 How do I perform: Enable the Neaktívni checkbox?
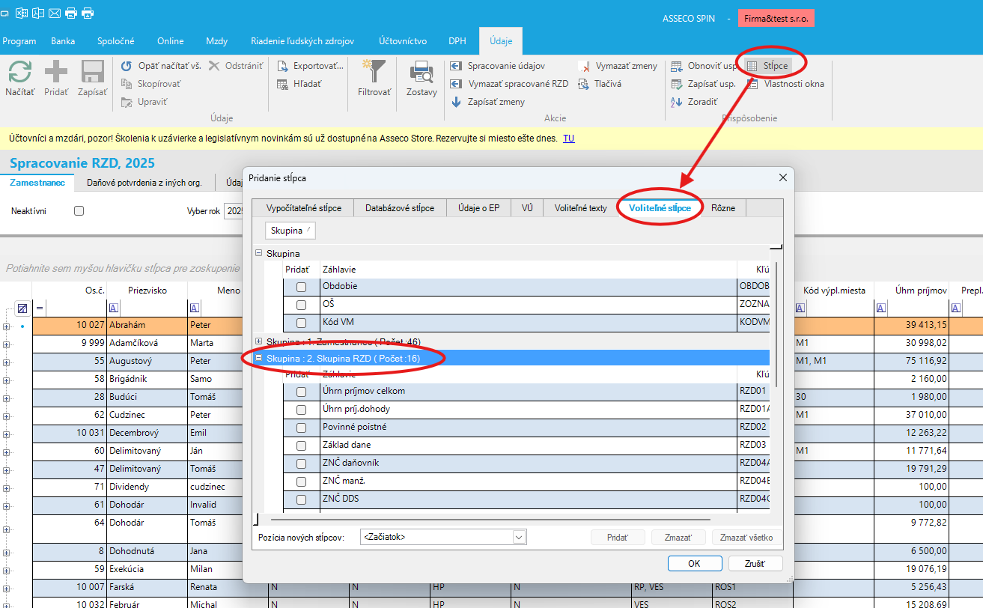[x=79, y=211]
